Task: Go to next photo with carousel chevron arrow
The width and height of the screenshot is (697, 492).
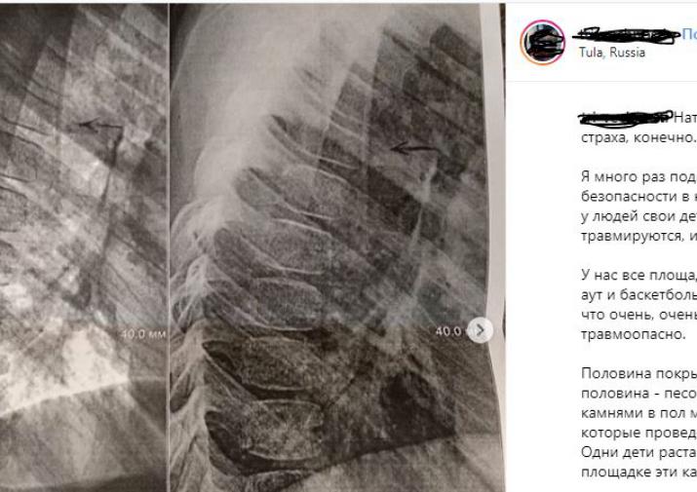Action: click(x=480, y=330)
